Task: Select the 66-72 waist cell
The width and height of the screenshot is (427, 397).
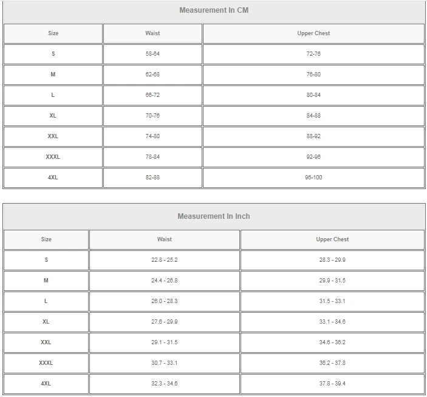Action: coord(152,95)
